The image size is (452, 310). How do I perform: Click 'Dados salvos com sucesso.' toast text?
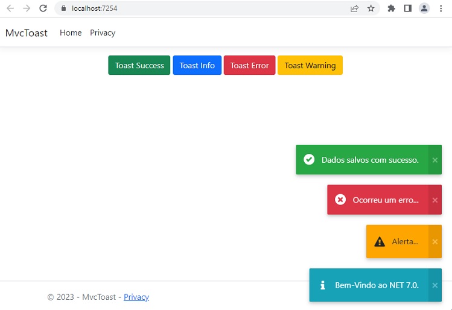click(370, 160)
